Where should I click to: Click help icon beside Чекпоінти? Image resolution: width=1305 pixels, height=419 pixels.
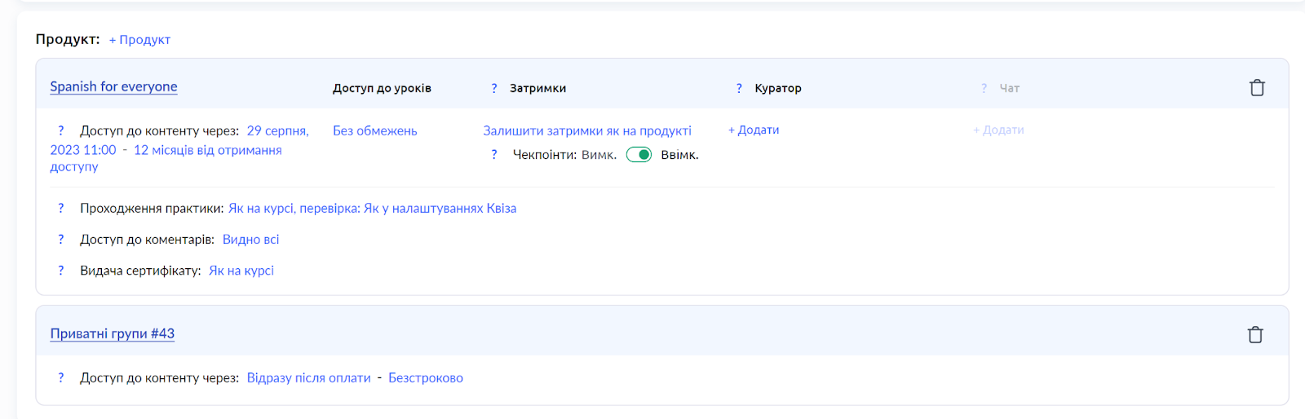[x=494, y=155]
